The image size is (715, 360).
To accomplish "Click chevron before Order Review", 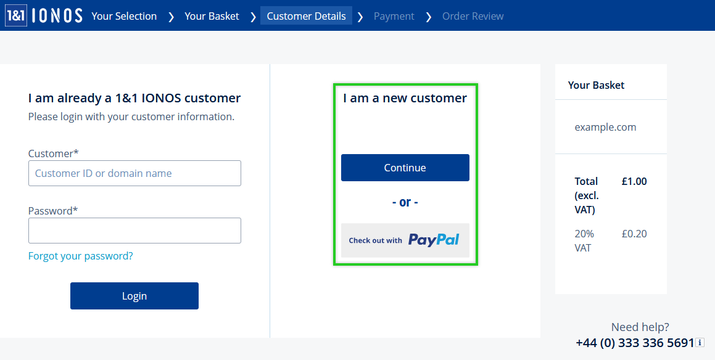I will (429, 17).
